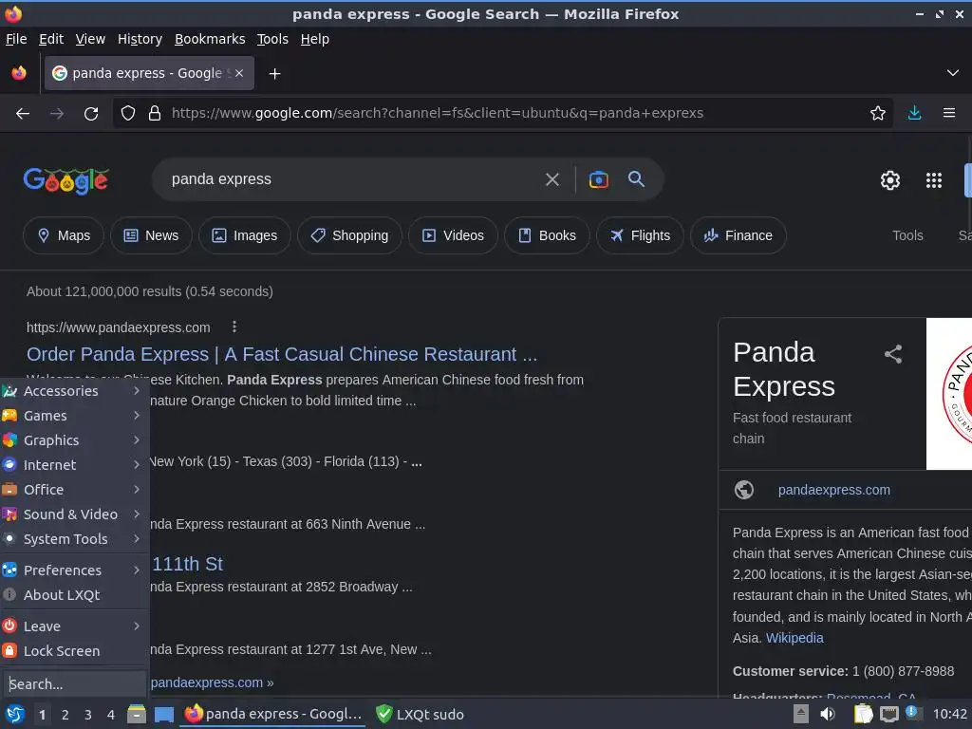The width and height of the screenshot is (972, 729).
Task: Clear the Google search box
Action: (551, 179)
